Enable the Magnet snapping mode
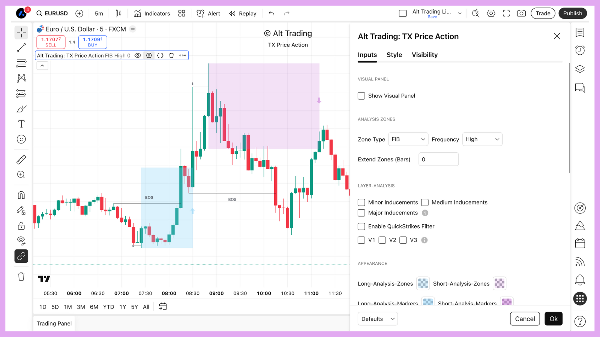The width and height of the screenshot is (600, 337). tap(21, 194)
